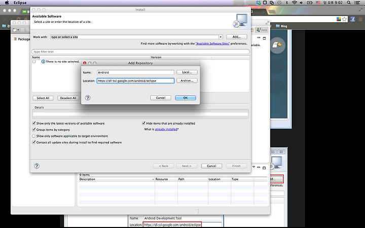Click the Deselect All button
Image resolution: width=365 pixels, height=228 pixels.
(x=68, y=98)
